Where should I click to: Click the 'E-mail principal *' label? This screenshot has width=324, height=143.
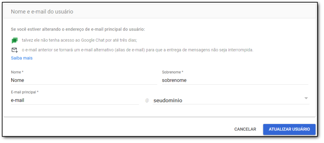tap(25, 92)
